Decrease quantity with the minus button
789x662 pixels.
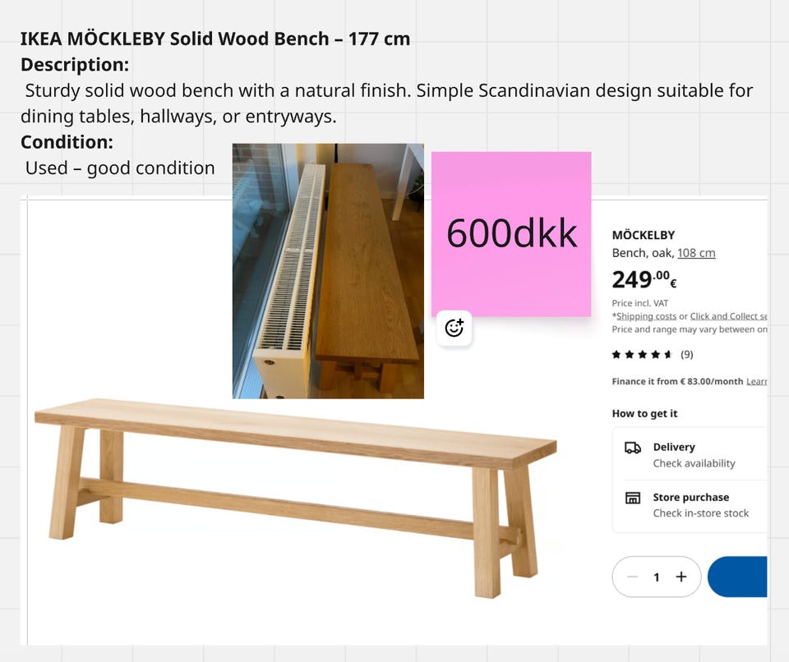click(632, 577)
